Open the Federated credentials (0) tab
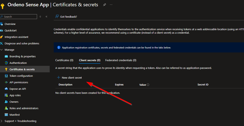Viewport: 244px width, 126px height. click(x=121, y=60)
